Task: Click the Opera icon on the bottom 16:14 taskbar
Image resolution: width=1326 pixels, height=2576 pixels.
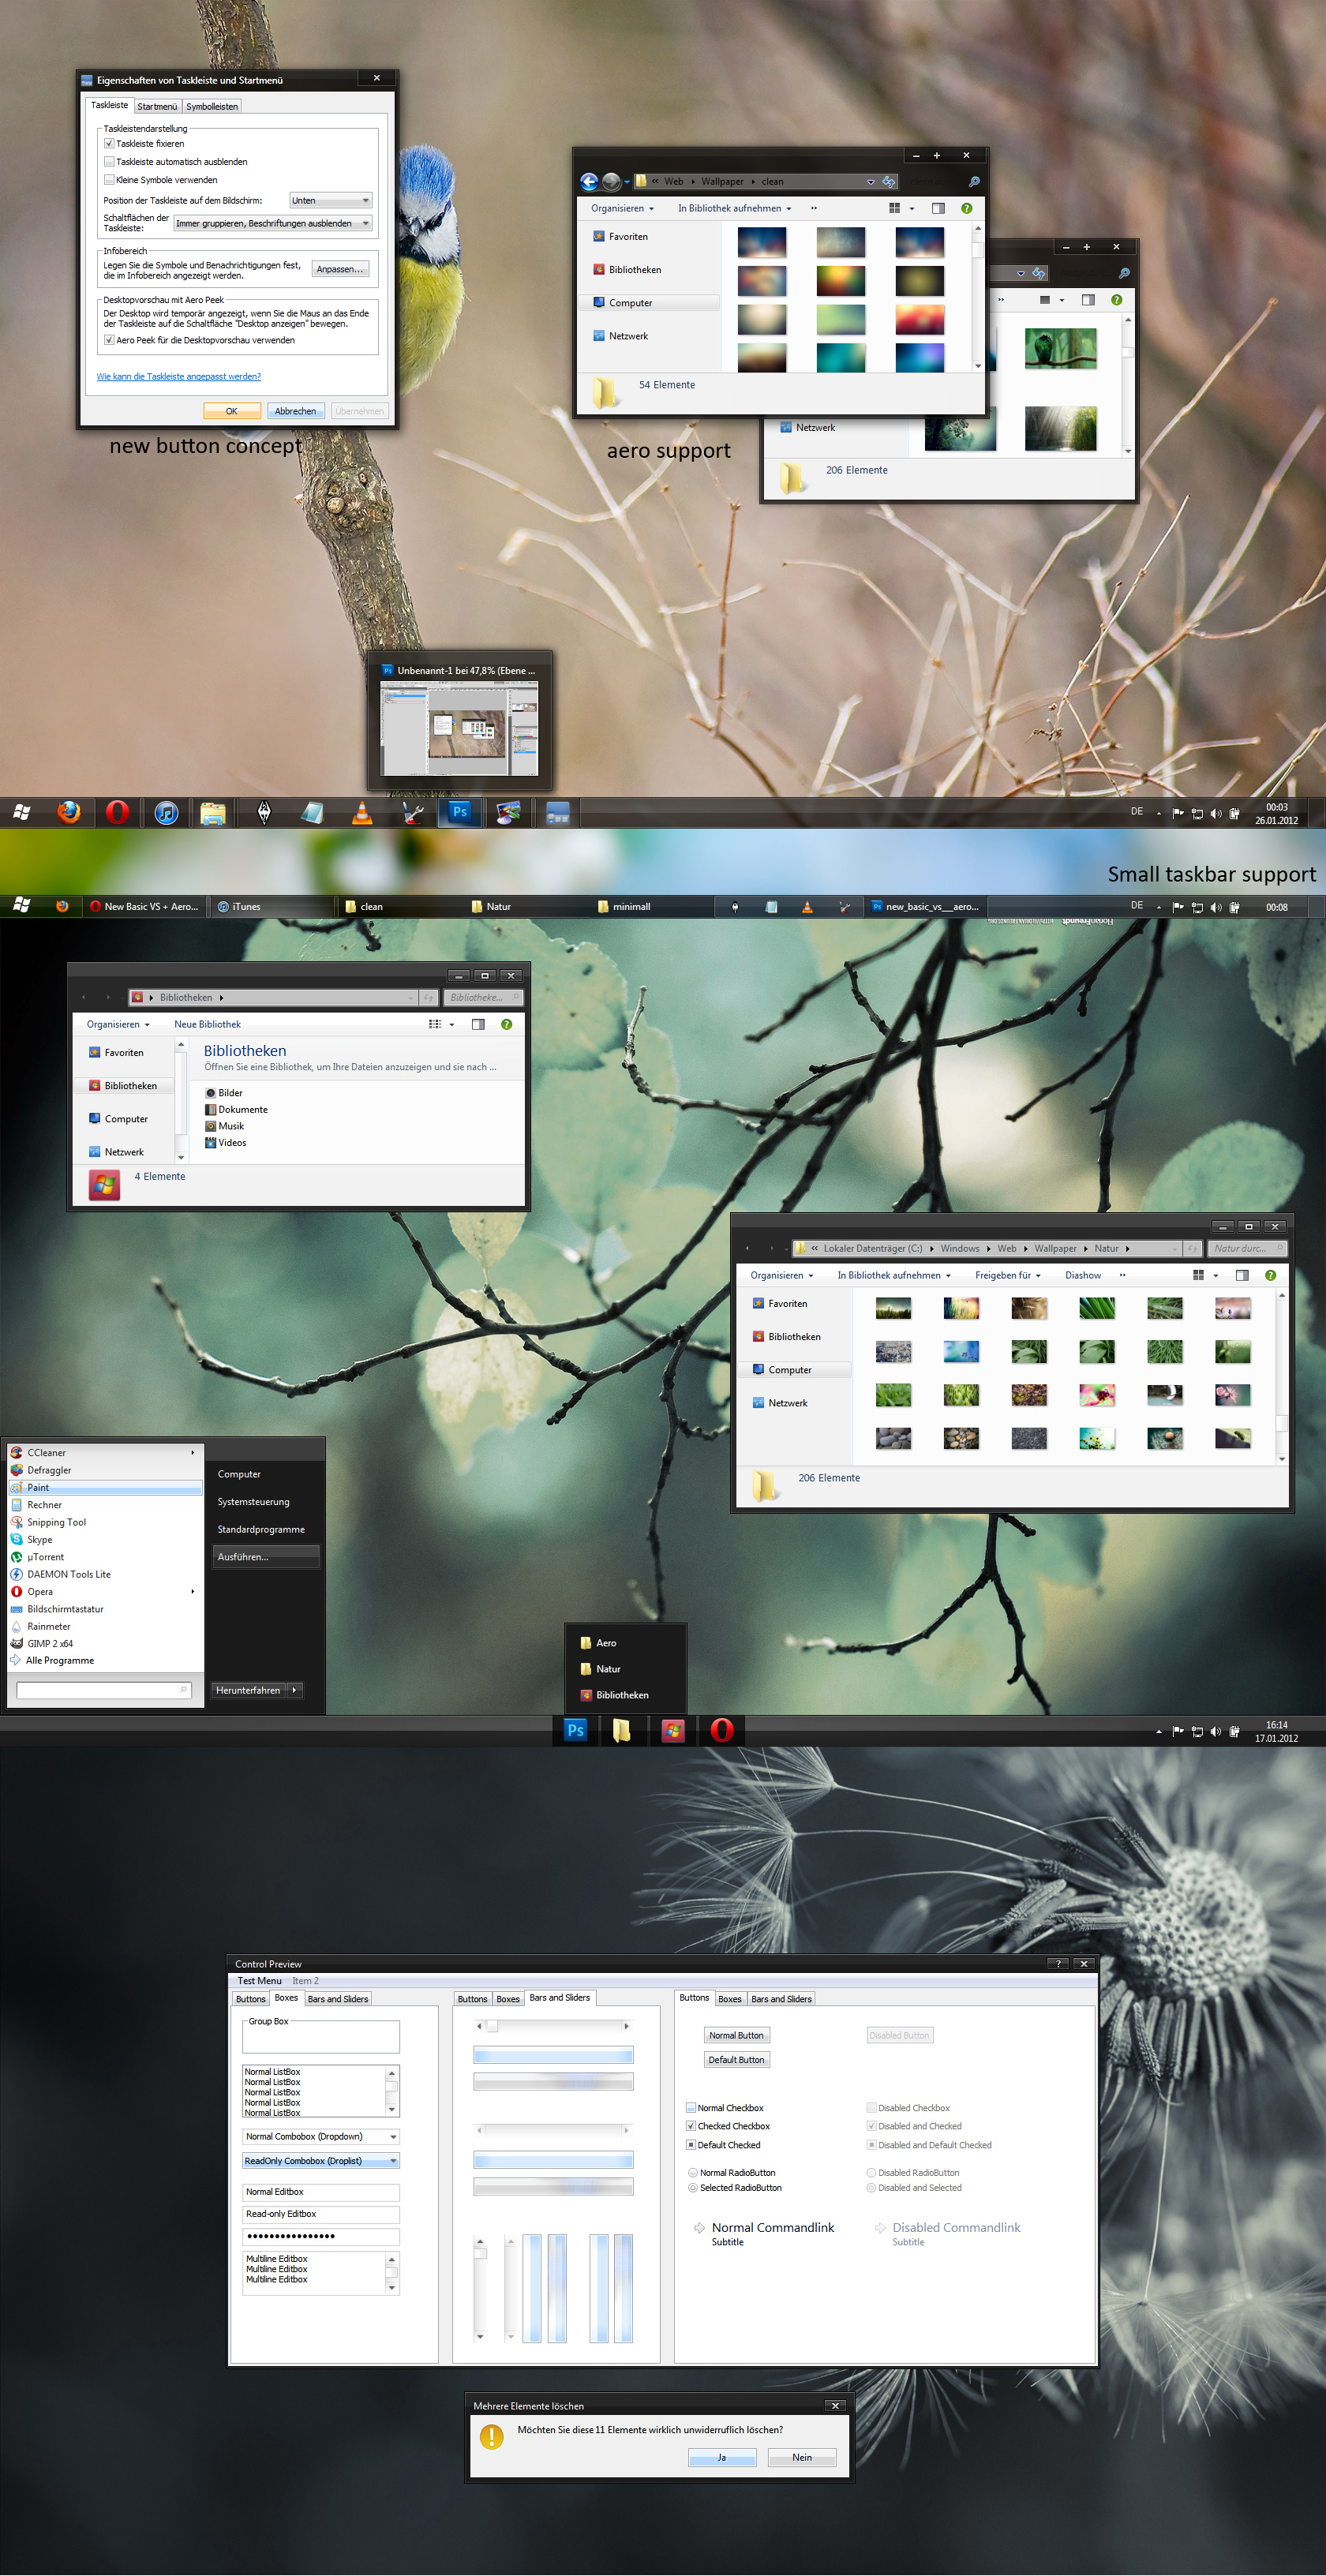Action: [x=721, y=1730]
